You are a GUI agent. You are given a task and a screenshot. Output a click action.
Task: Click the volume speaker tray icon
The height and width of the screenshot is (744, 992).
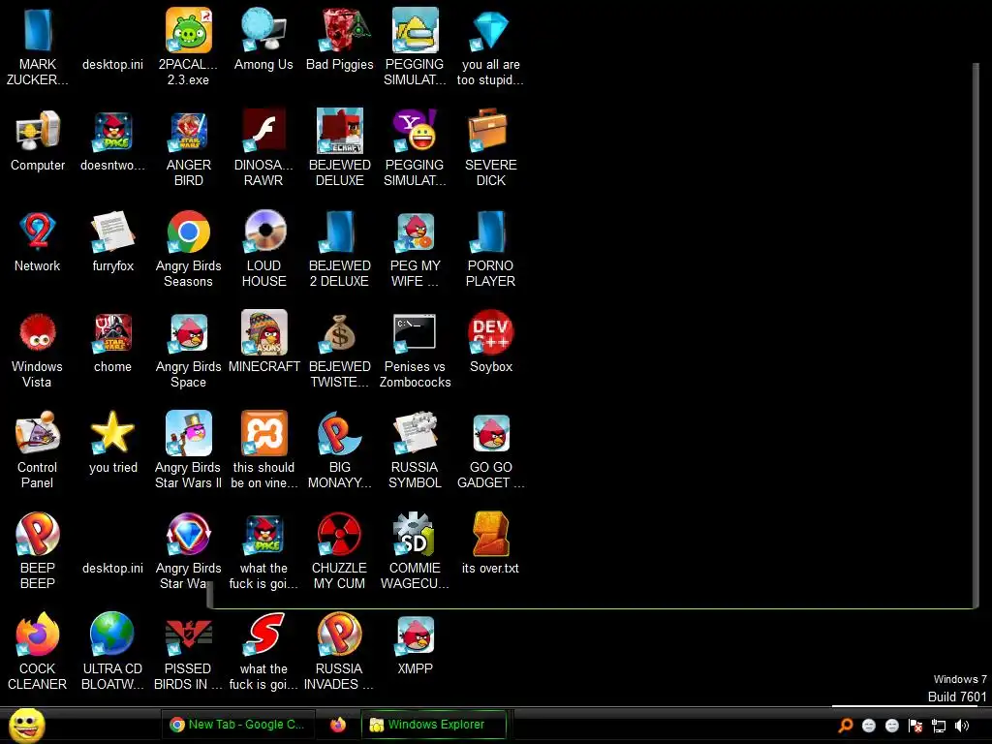[x=962, y=726]
